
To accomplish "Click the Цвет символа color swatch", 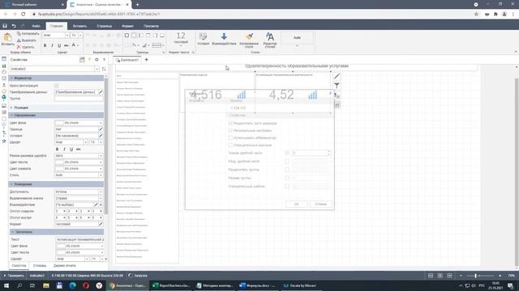I will point(59,169).
